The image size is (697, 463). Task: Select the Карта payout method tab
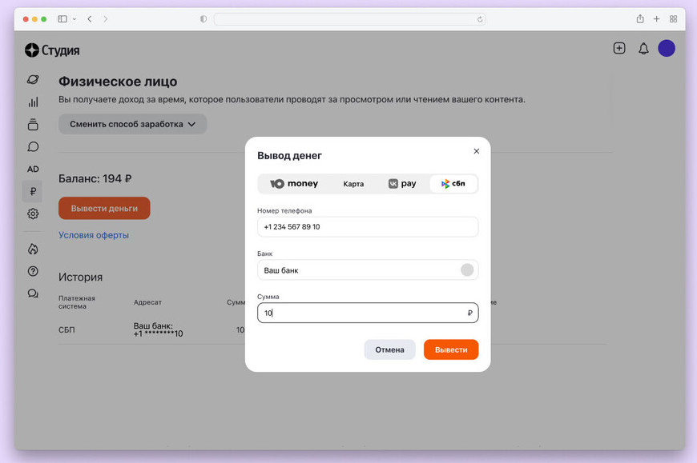[x=353, y=184]
